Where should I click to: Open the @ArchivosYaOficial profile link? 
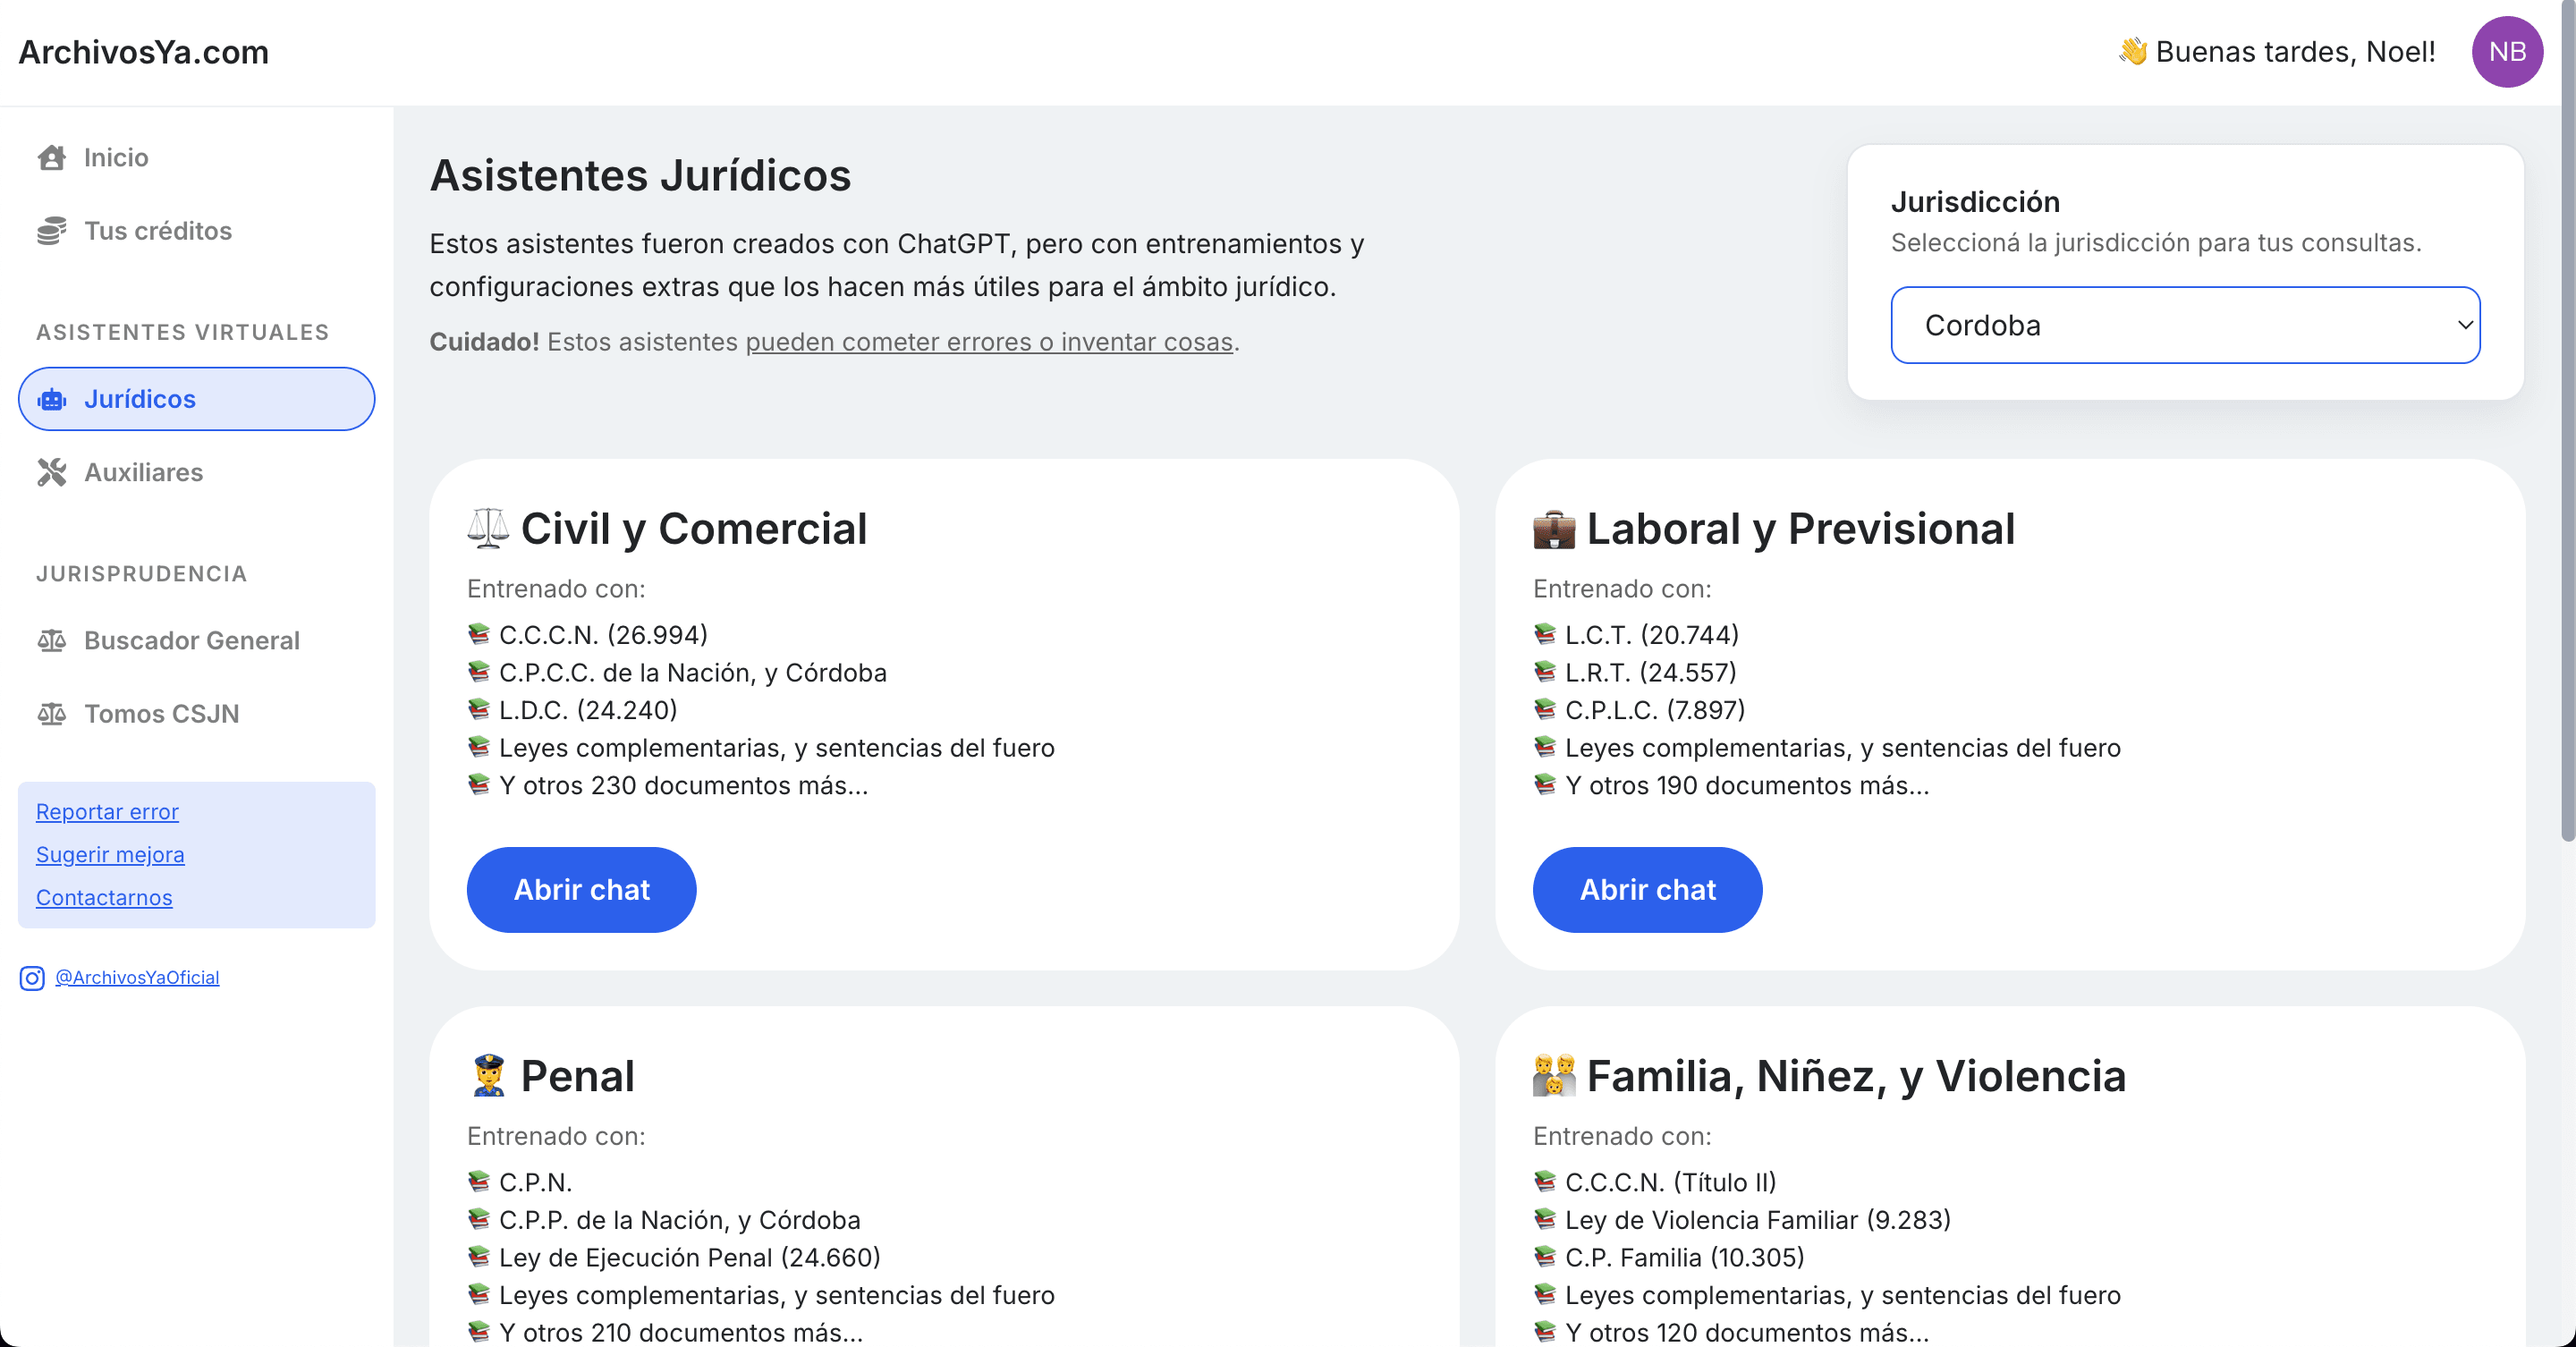(136, 977)
